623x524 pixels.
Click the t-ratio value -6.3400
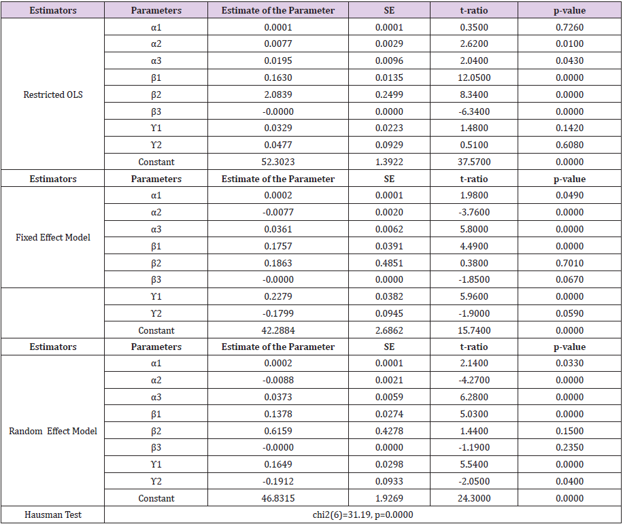pyautogui.click(x=474, y=111)
